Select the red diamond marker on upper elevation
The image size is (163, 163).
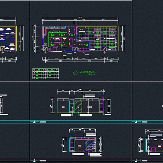click(103, 97)
